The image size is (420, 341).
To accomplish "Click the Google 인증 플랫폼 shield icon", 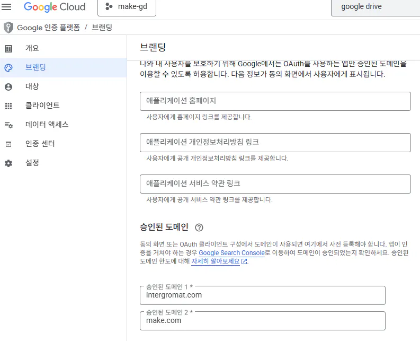I will click(8, 28).
